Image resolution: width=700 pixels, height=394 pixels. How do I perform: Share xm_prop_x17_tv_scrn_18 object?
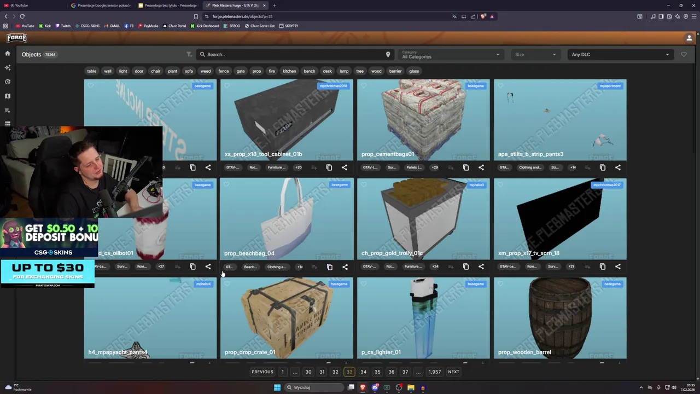pyautogui.click(x=618, y=266)
